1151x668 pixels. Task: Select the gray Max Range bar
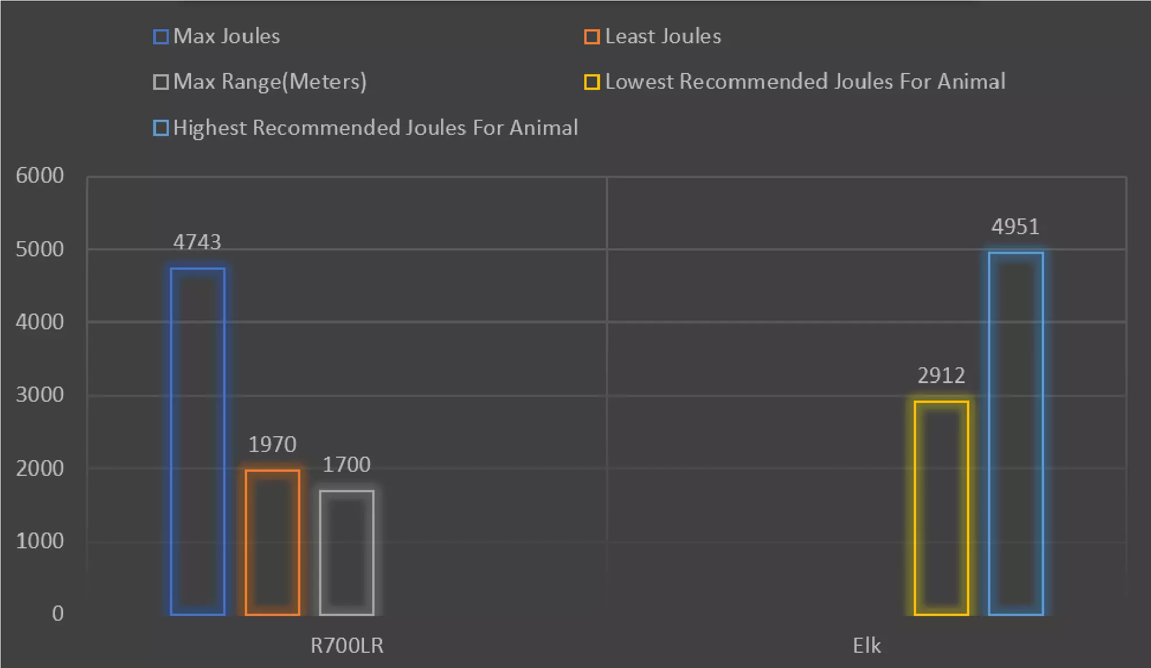click(x=346, y=552)
